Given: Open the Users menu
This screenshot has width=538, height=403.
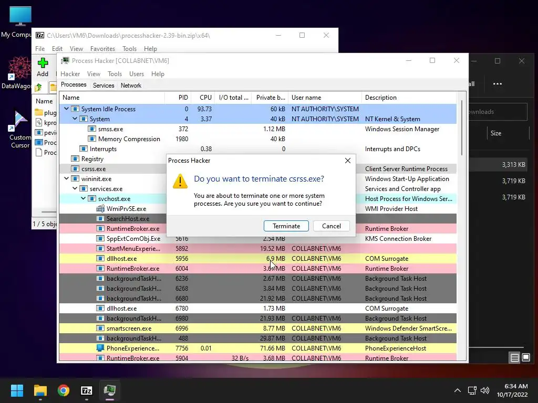Looking at the screenshot, I should 136,73.
